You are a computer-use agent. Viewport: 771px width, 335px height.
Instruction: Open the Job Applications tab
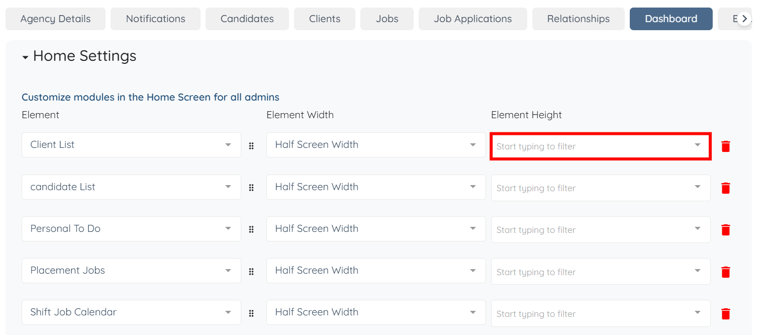click(472, 19)
